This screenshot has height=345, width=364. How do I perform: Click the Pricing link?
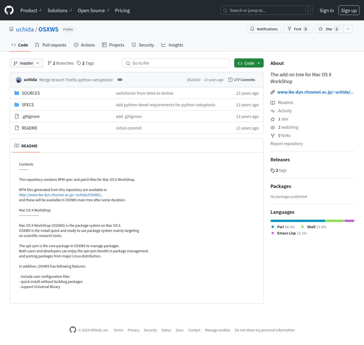coord(122,10)
